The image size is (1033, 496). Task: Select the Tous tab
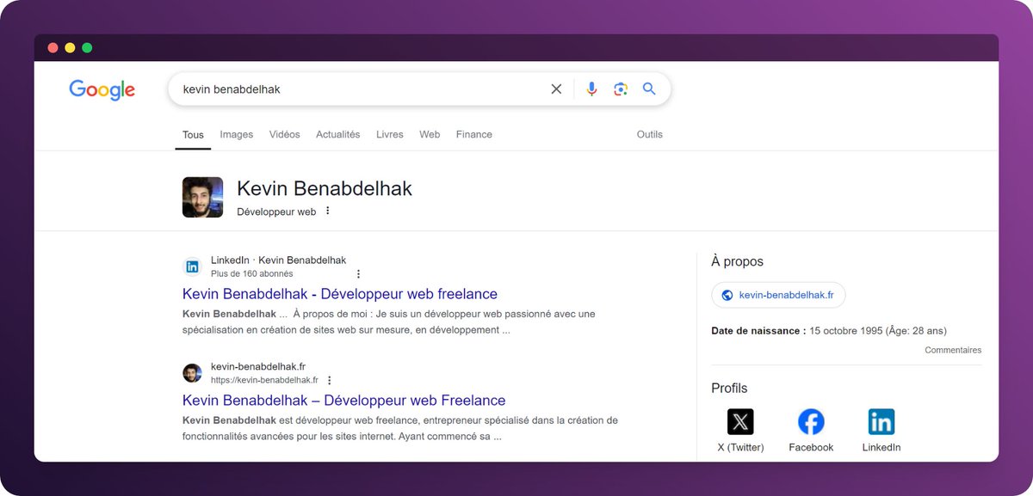point(193,135)
